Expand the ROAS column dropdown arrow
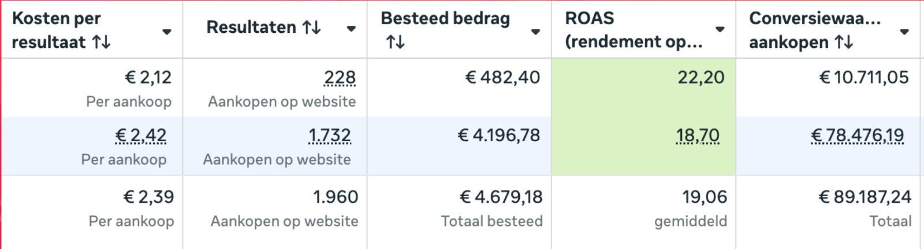 (x=720, y=29)
